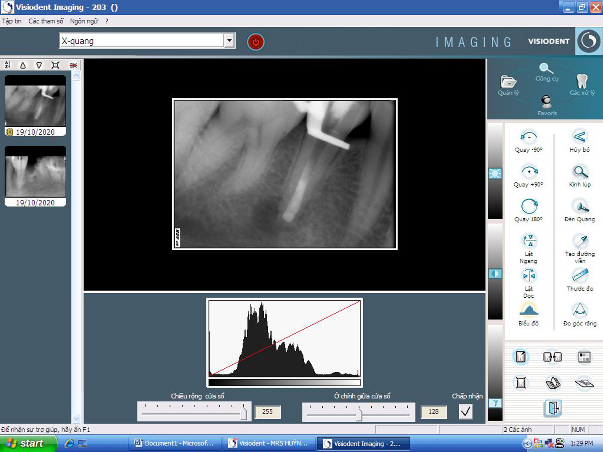Select mosaic grid view layout
The height and width of the screenshot is (452, 603).
pyautogui.click(x=584, y=357)
